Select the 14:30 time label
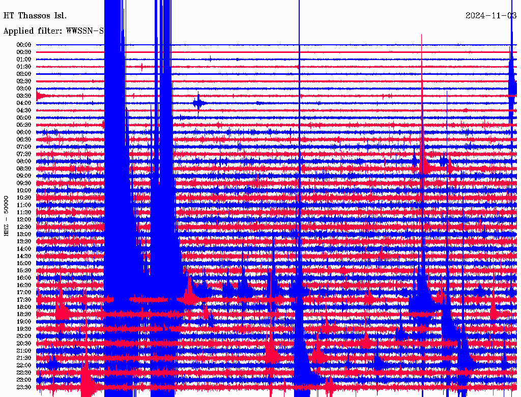This screenshot has height=397, width=521. coord(24,256)
